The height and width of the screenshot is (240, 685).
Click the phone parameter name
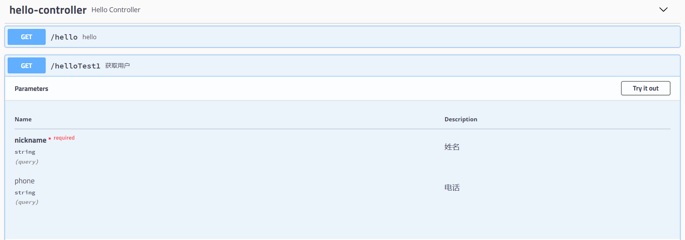[25, 181]
